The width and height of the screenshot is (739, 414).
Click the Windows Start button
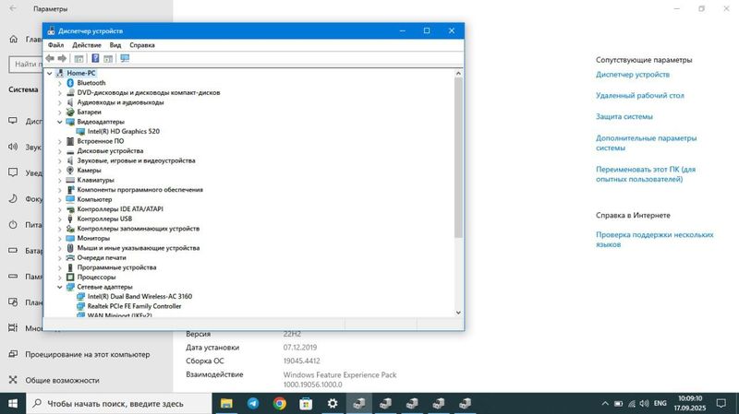click(x=13, y=404)
